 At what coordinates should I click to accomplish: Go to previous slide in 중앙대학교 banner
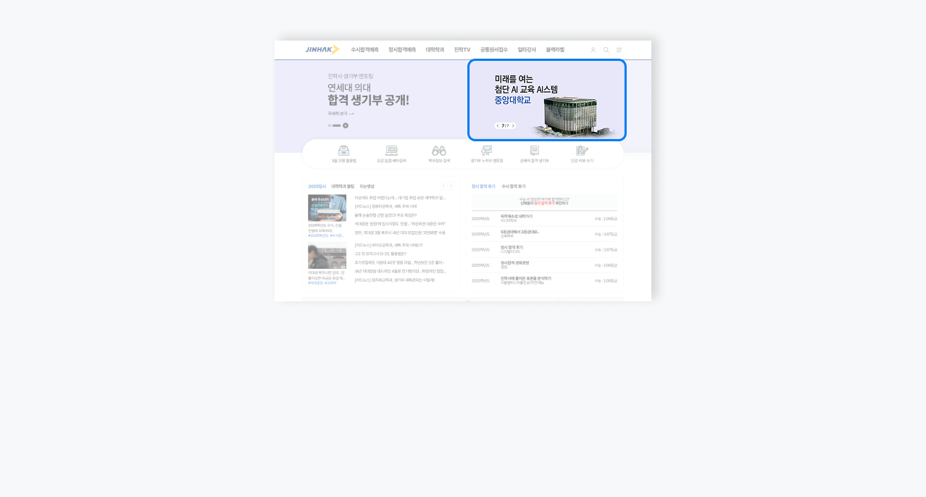point(498,125)
